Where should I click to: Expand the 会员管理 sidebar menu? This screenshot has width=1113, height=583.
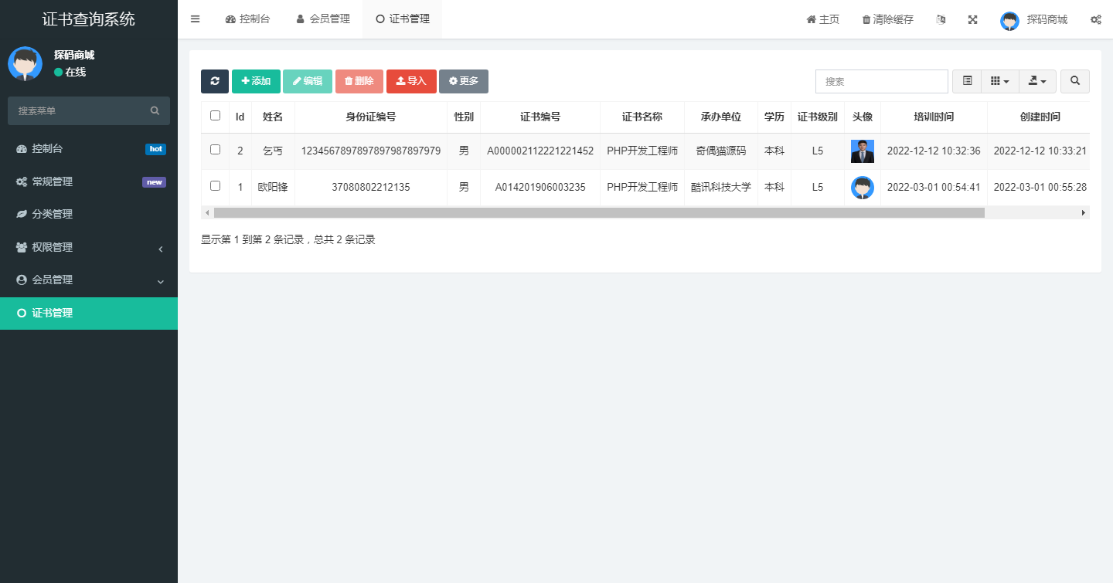89,280
